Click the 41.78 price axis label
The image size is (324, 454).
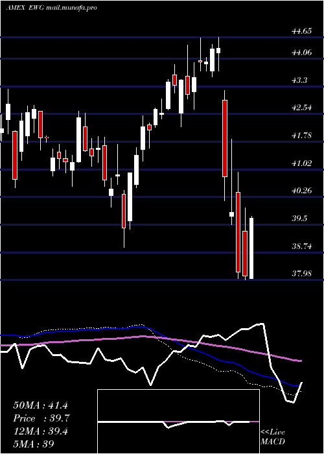(x=302, y=135)
